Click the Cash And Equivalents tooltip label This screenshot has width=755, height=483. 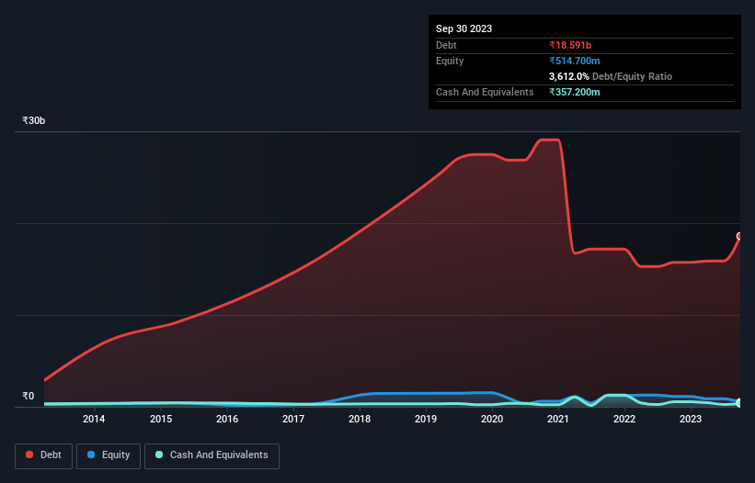click(485, 92)
